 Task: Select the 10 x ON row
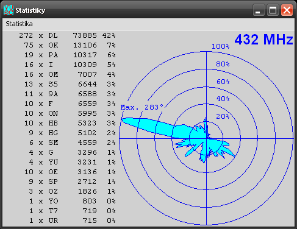[x=70, y=113]
